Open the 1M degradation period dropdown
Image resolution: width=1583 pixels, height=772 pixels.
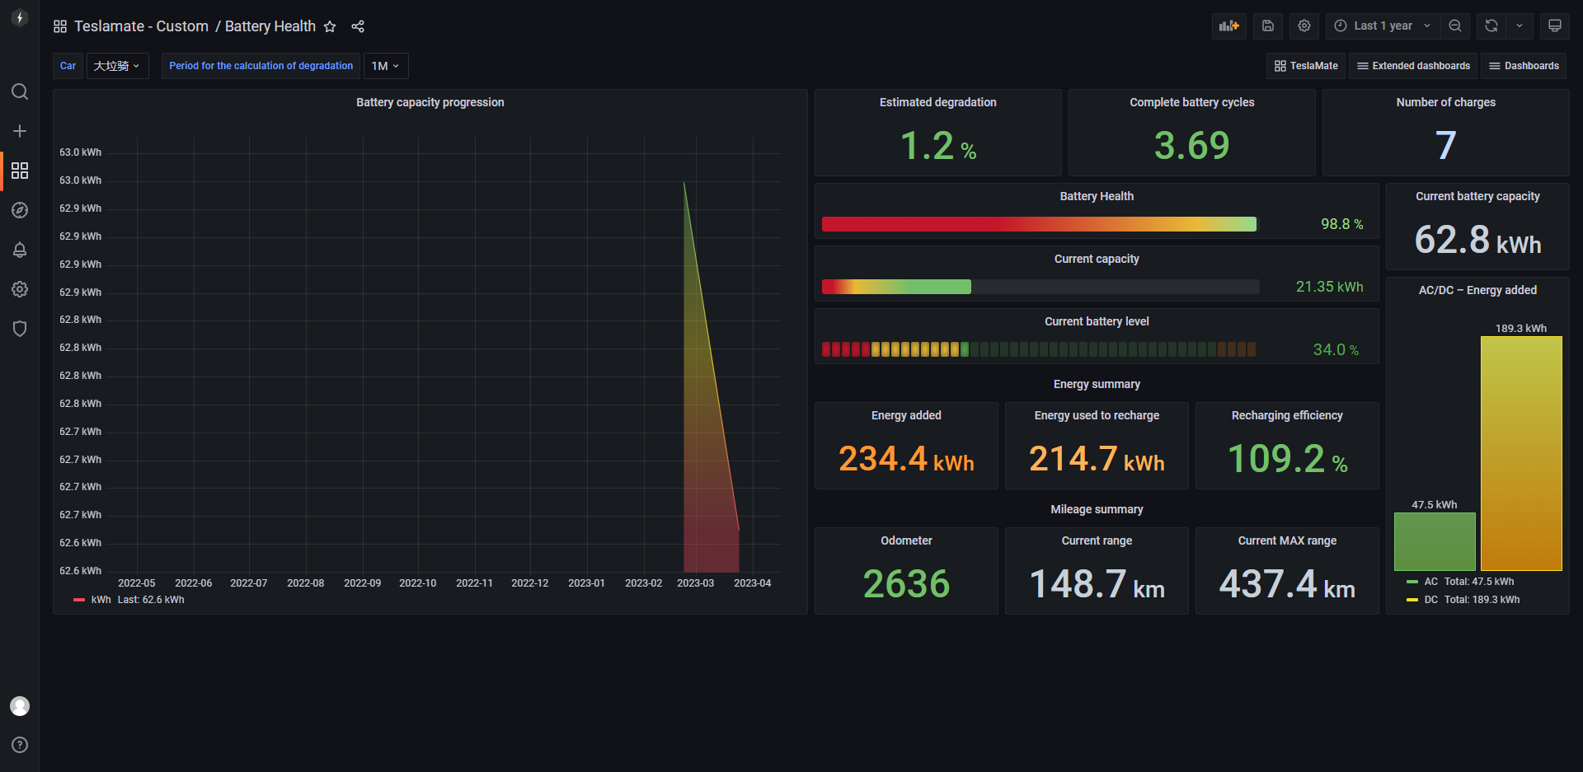[385, 66]
